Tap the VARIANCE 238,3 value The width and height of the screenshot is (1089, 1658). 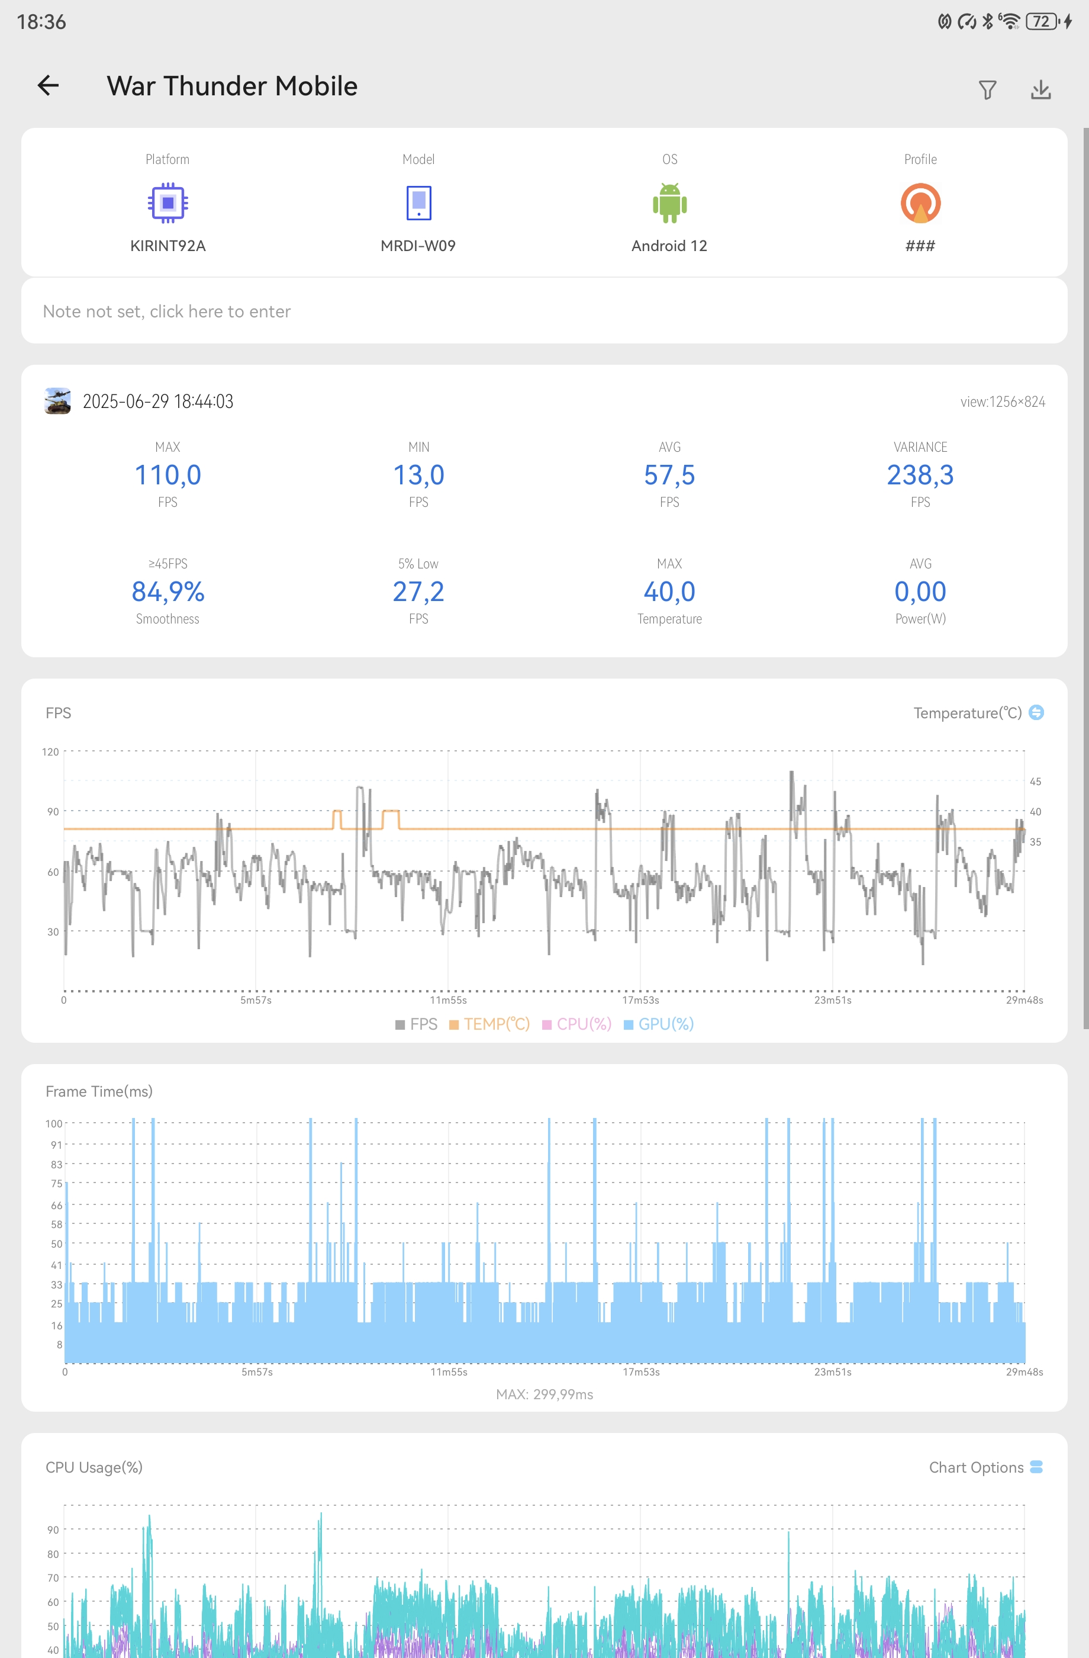click(x=920, y=475)
